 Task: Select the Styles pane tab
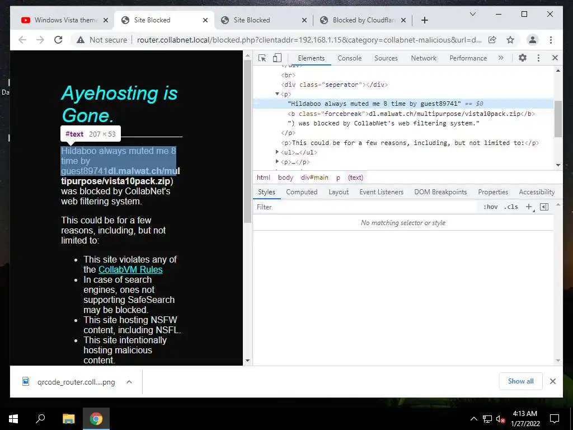pyautogui.click(x=266, y=192)
